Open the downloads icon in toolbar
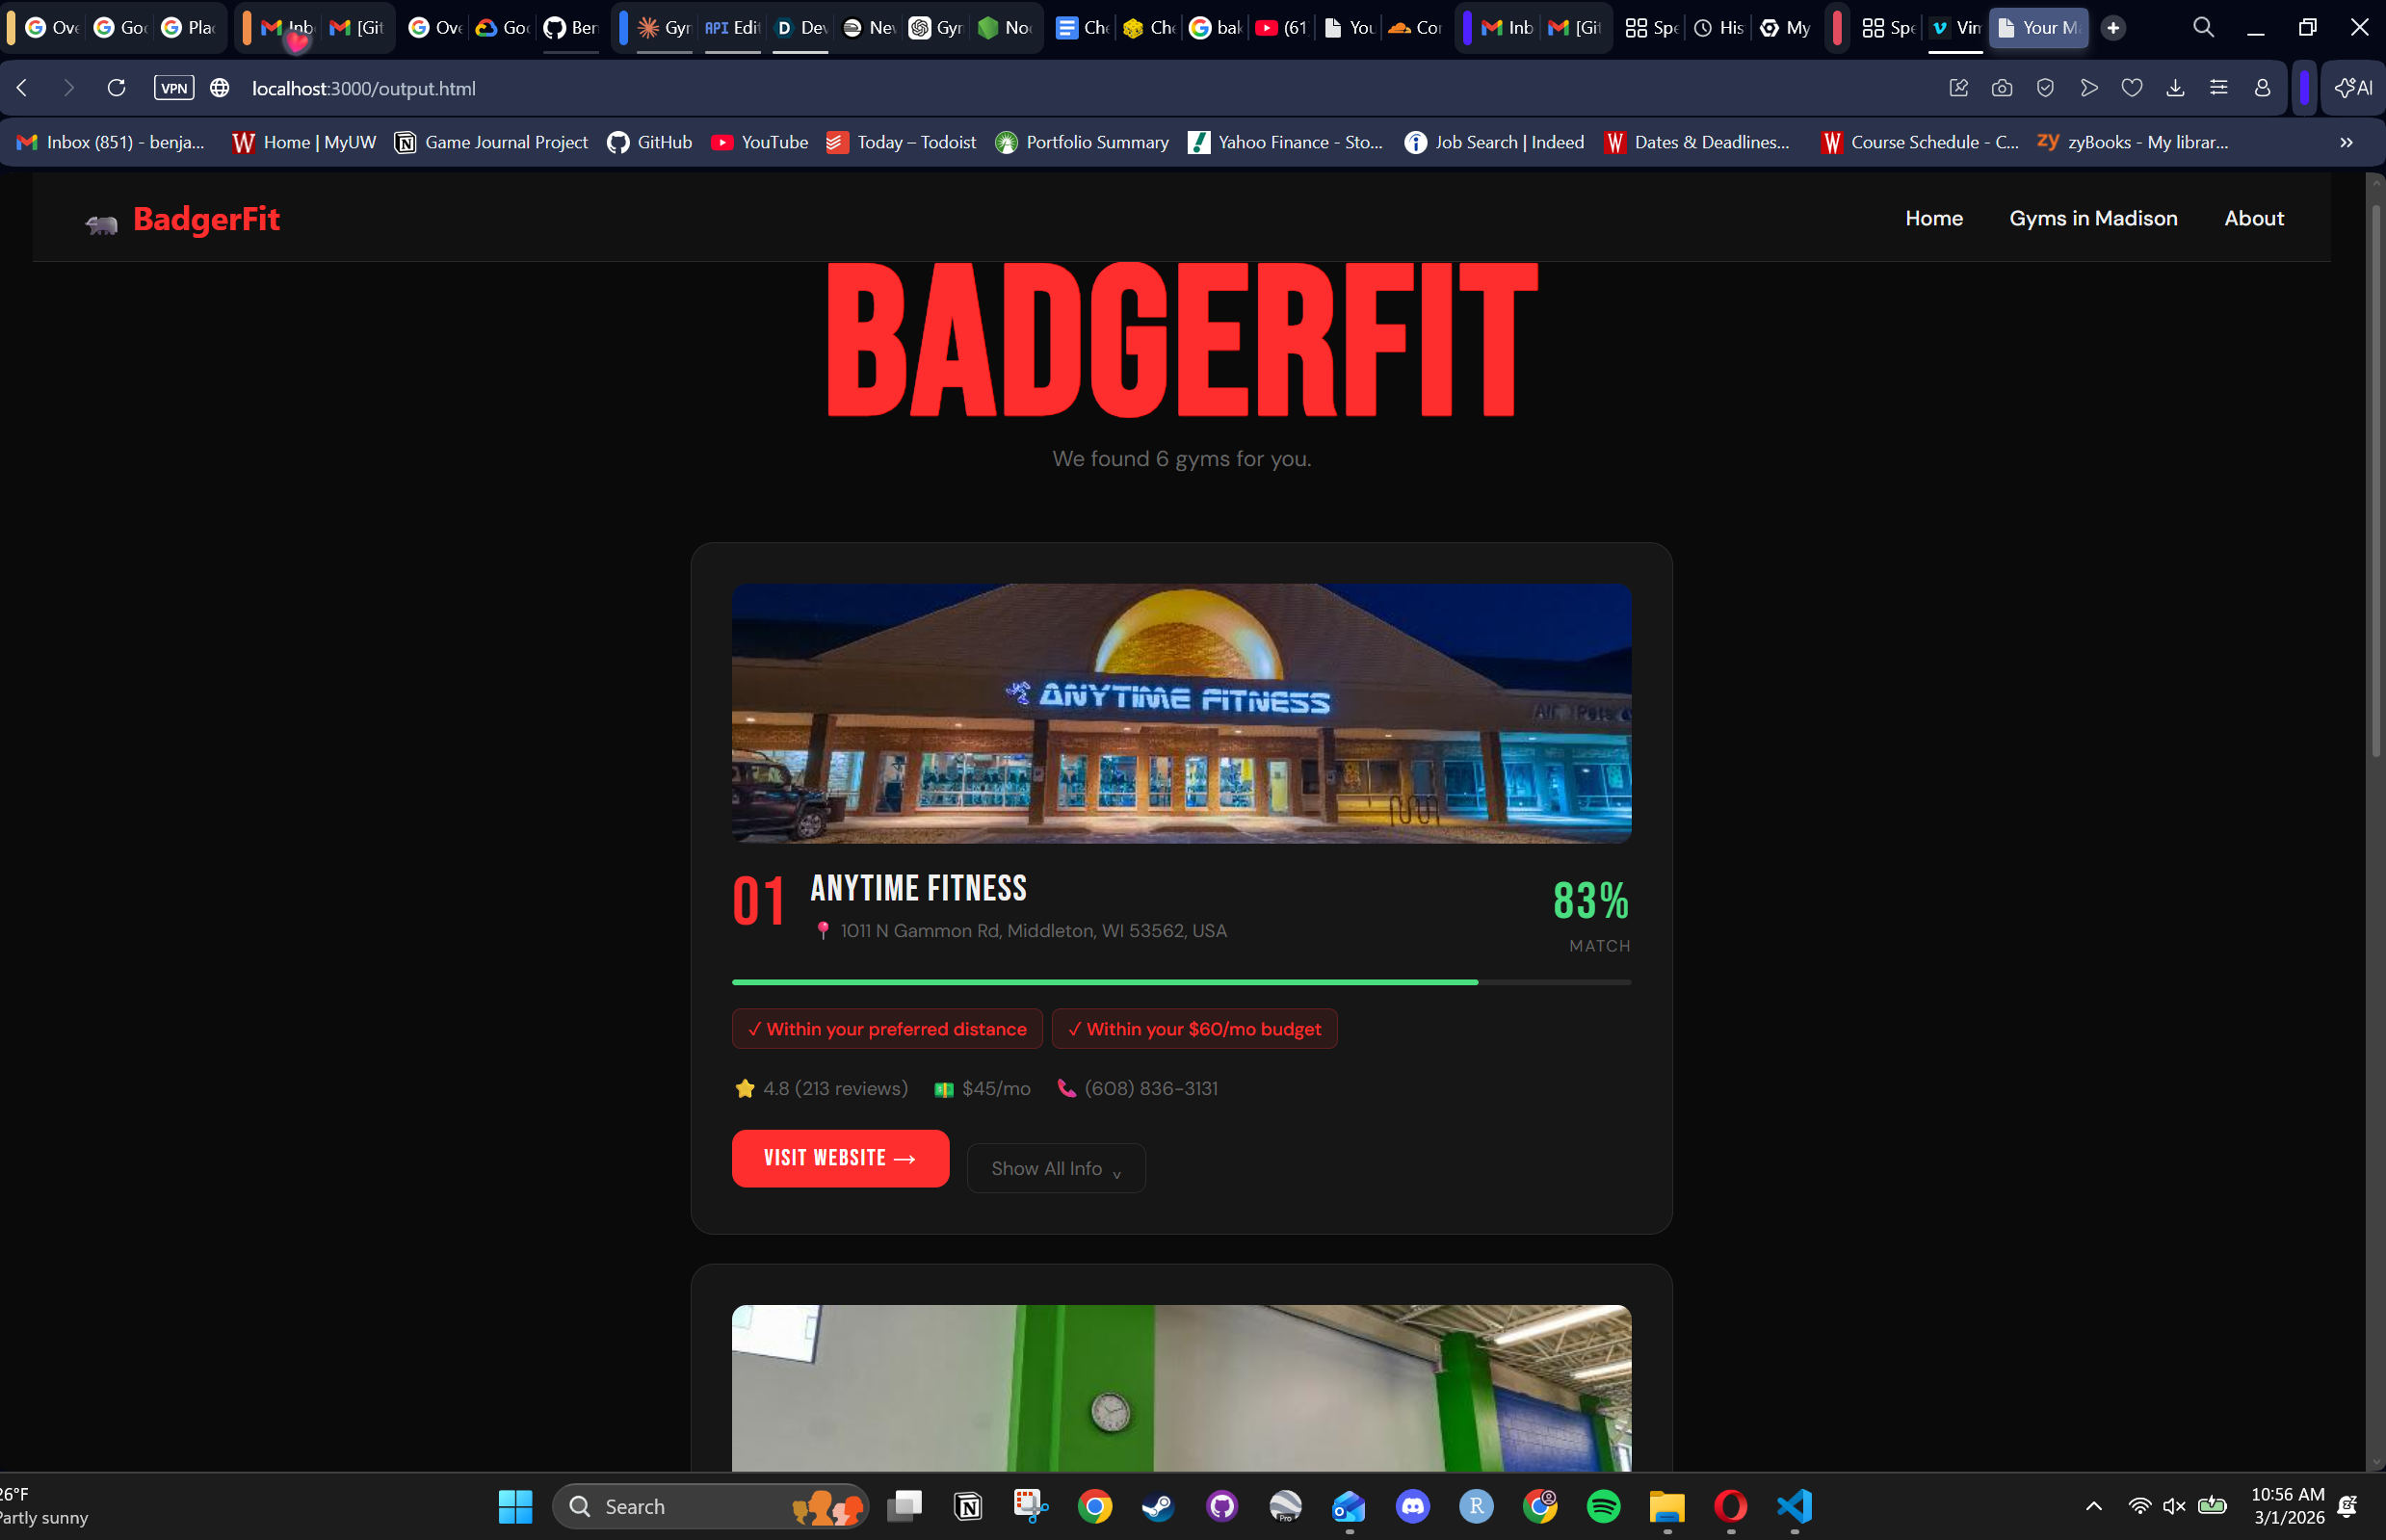The width and height of the screenshot is (2386, 1540). pyautogui.click(x=2175, y=88)
